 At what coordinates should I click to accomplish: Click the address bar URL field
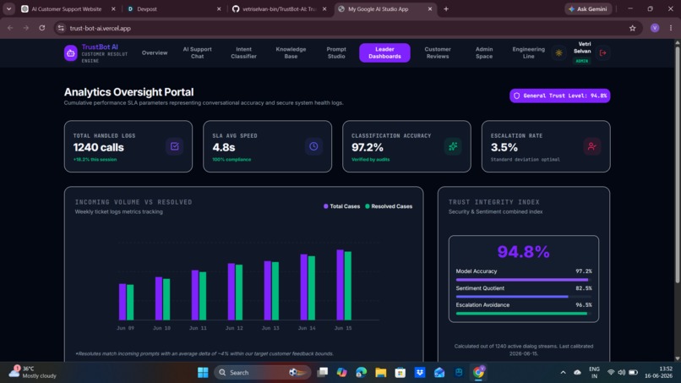coord(346,28)
